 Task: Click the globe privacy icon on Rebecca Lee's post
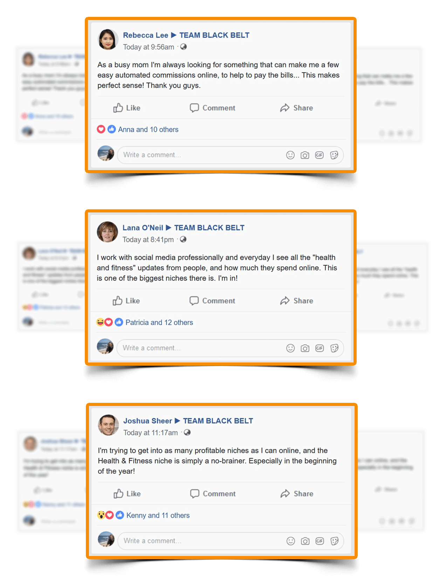pyautogui.click(x=184, y=47)
